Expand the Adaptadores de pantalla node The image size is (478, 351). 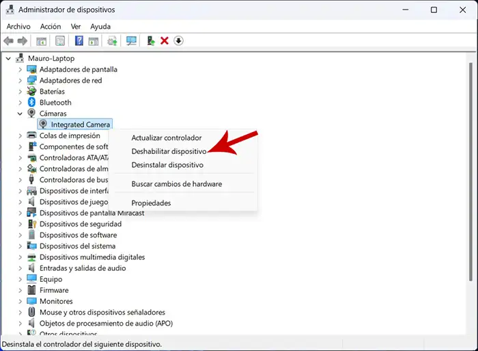20,70
